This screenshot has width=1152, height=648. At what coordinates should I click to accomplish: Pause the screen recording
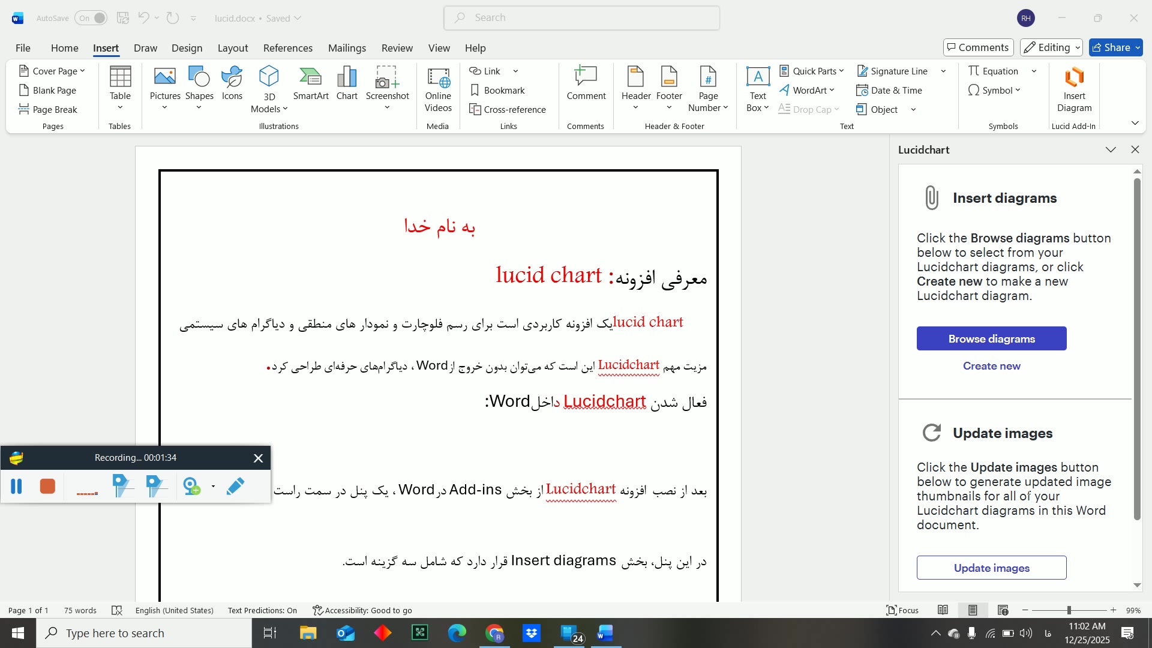16,486
